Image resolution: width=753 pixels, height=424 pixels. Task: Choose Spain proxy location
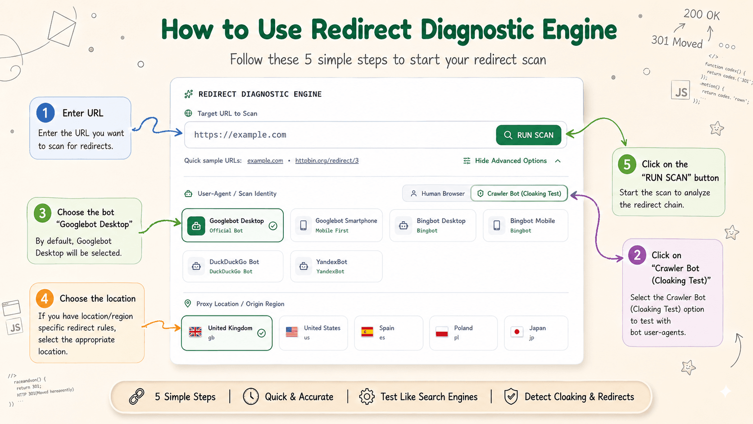click(x=389, y=333)
